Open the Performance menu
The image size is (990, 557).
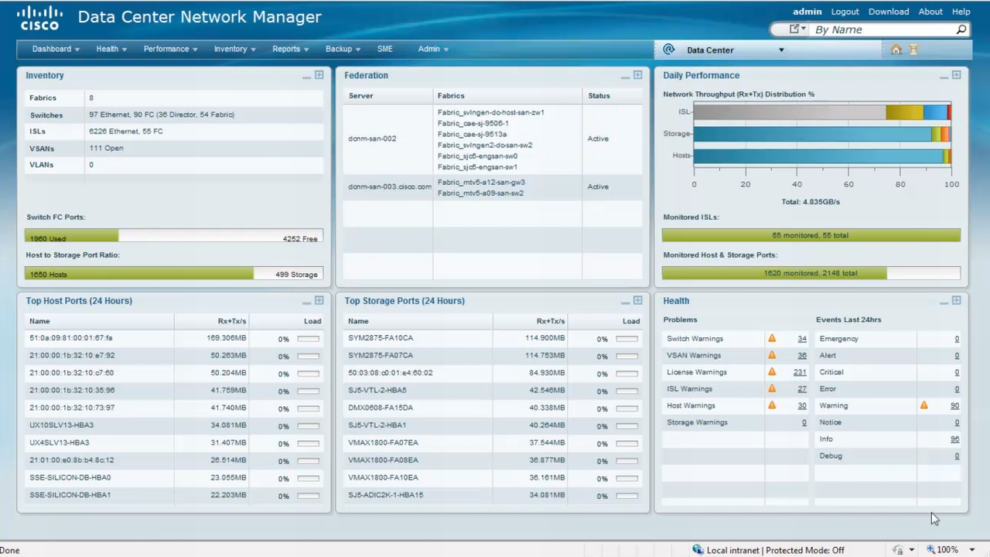point(170,49)
